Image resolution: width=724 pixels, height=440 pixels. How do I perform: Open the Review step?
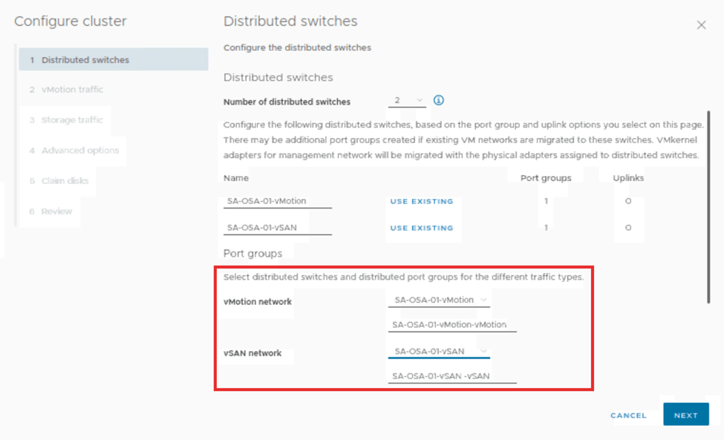click(56, 211)
